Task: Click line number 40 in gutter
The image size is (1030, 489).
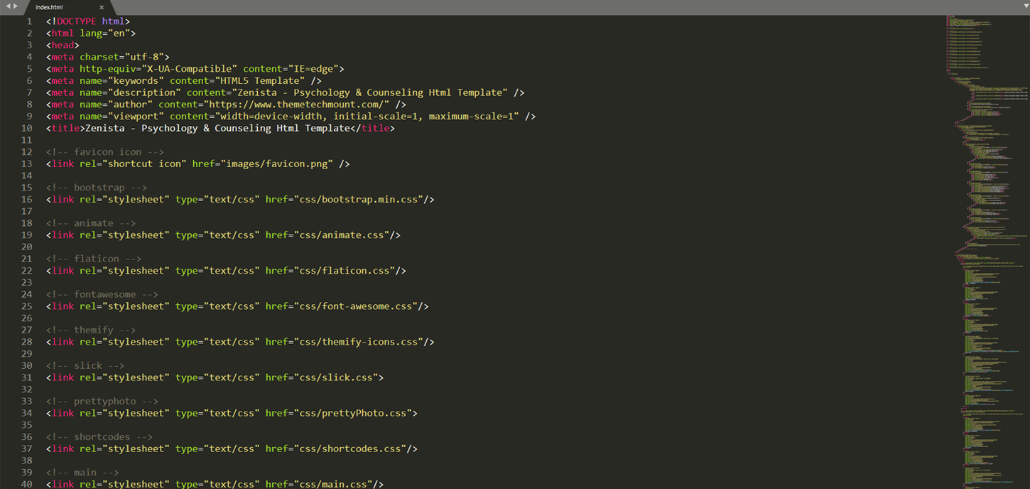Action: point(27,484)
